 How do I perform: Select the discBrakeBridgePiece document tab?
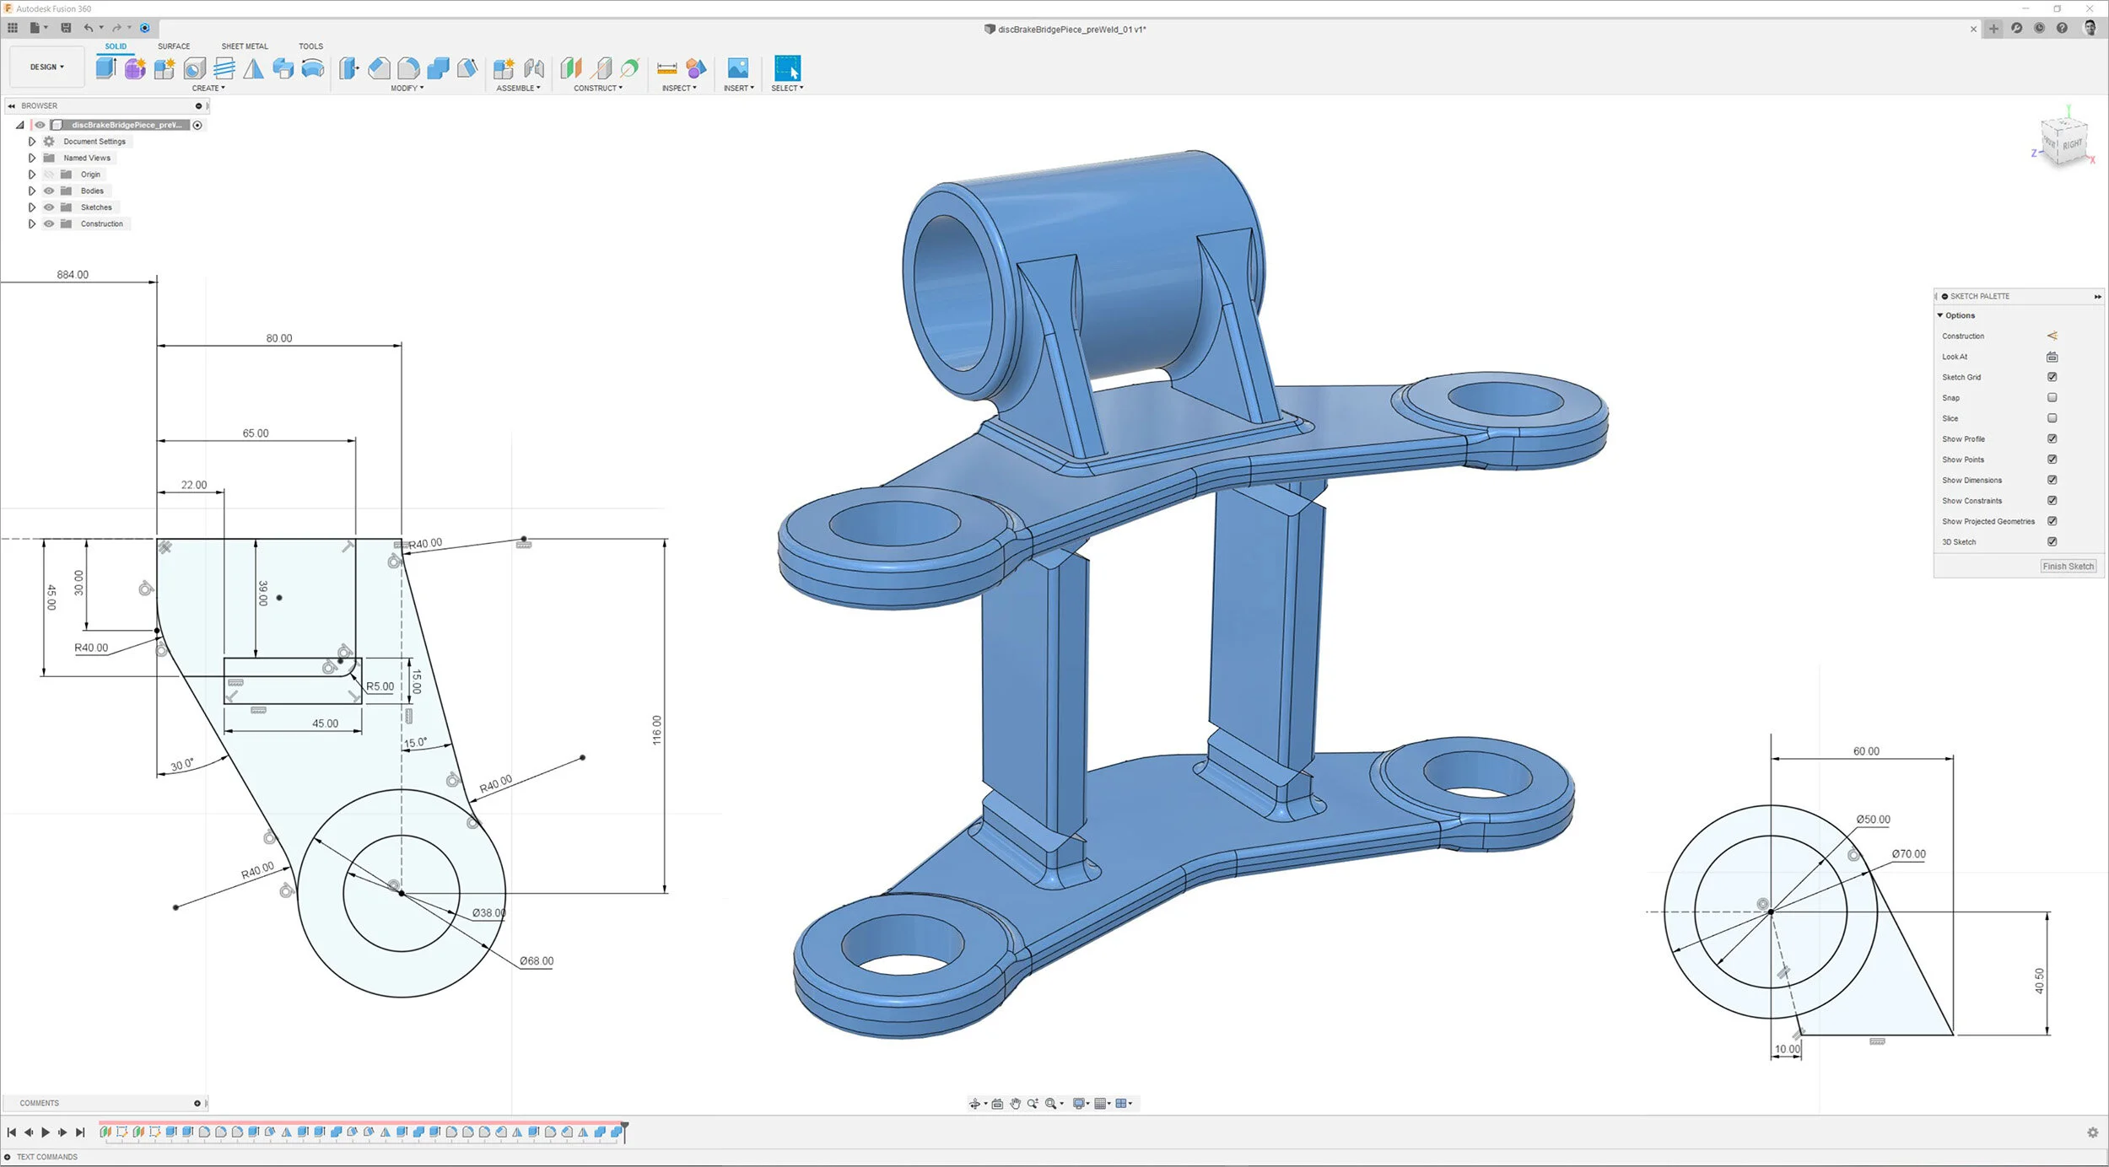click(1065, 30)
